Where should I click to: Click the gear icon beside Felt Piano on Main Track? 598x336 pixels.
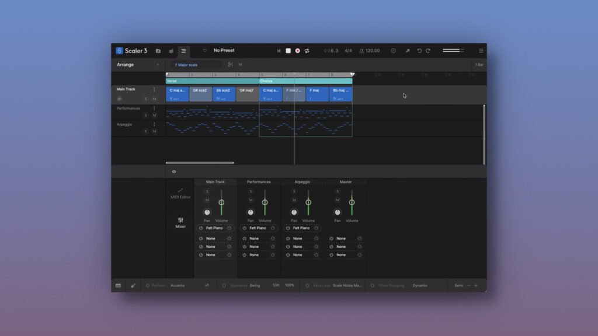230,228
